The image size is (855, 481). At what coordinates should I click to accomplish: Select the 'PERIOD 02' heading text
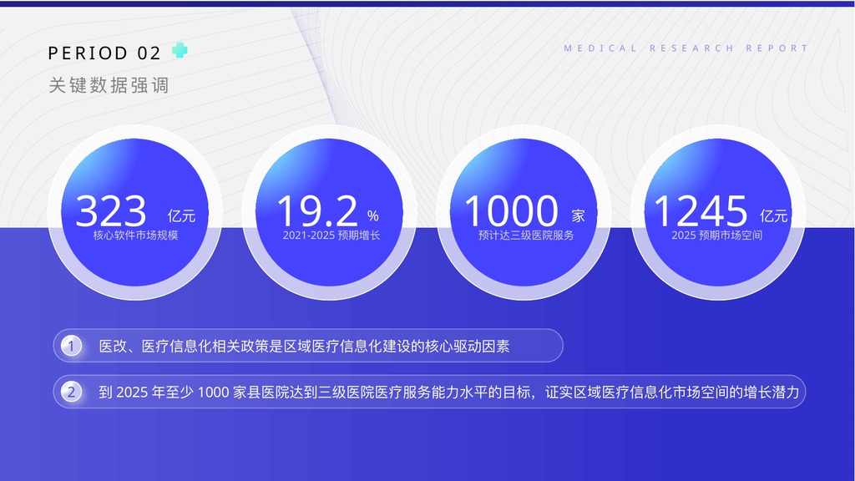pyautogui.click(x=104, y=53)
